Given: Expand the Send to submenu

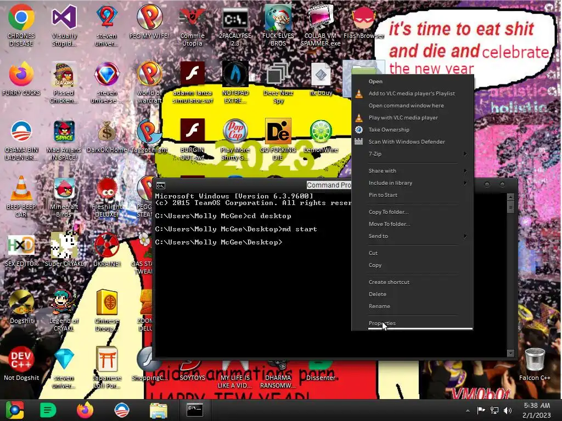Looking at the screenshot, I should pos(412,236).
